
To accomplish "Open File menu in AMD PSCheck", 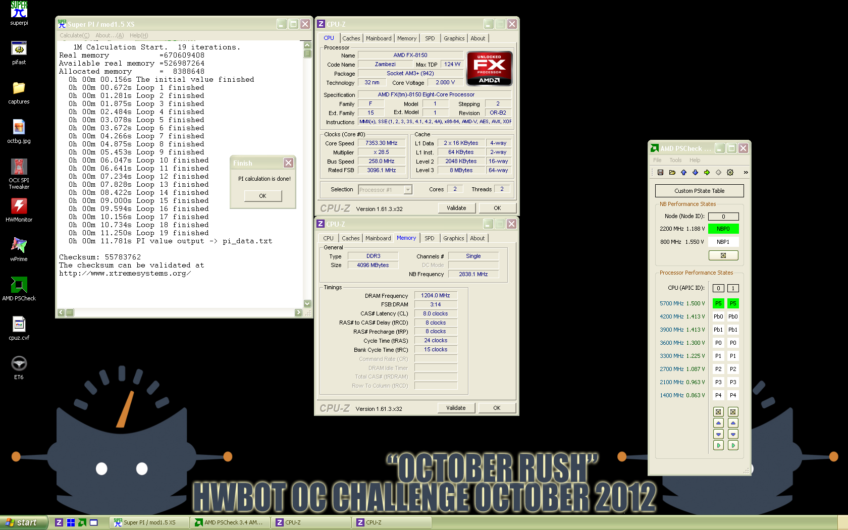I will coord(657,160).
